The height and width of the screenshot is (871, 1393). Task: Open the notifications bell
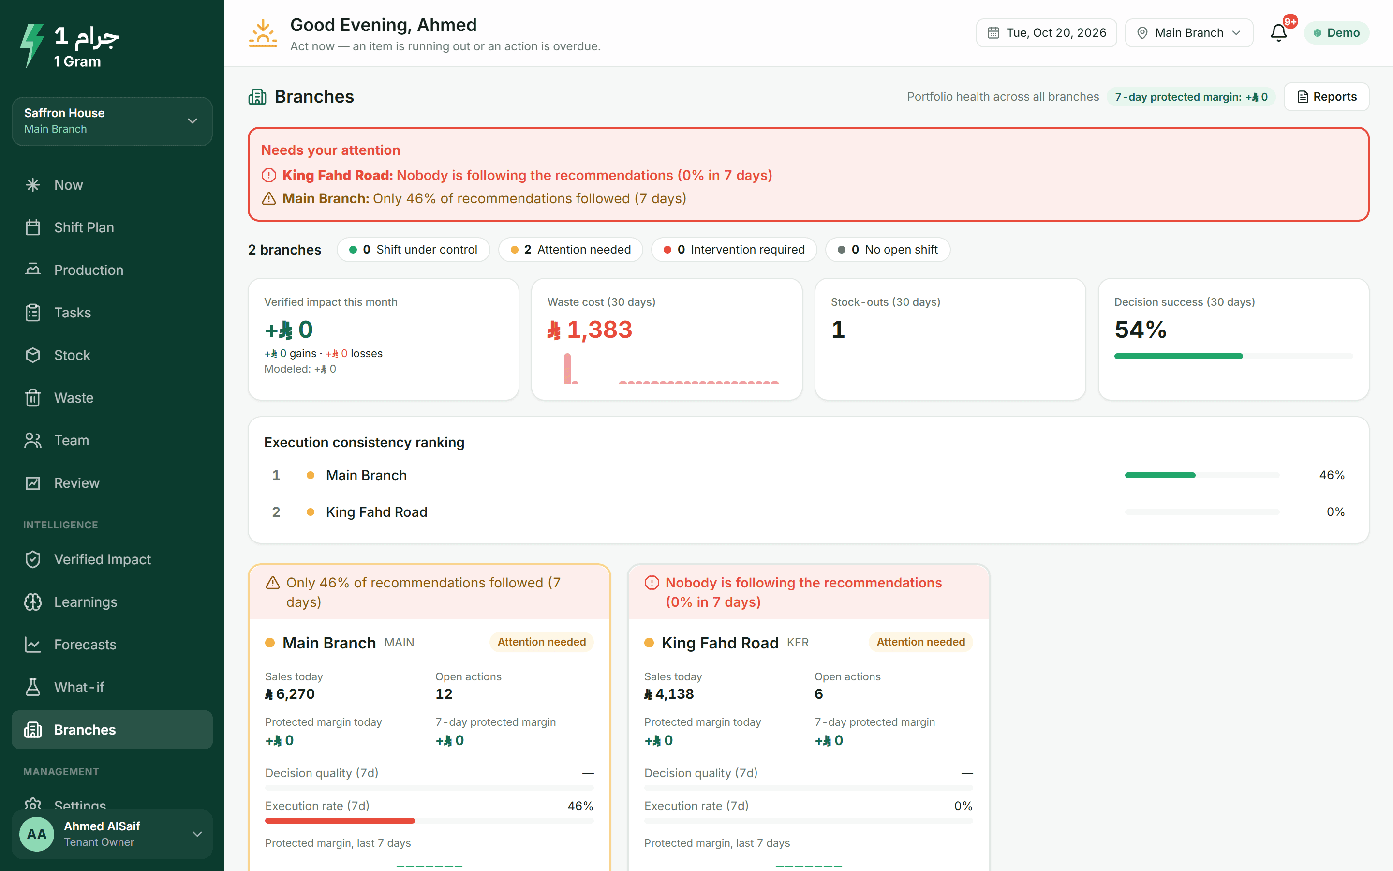pos(1278,33)
